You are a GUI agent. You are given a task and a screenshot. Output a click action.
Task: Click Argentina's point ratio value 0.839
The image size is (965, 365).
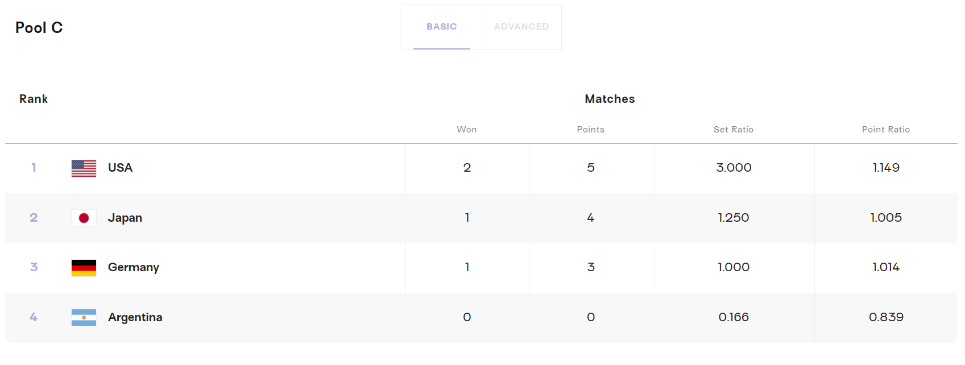click(x=886, y=317)
